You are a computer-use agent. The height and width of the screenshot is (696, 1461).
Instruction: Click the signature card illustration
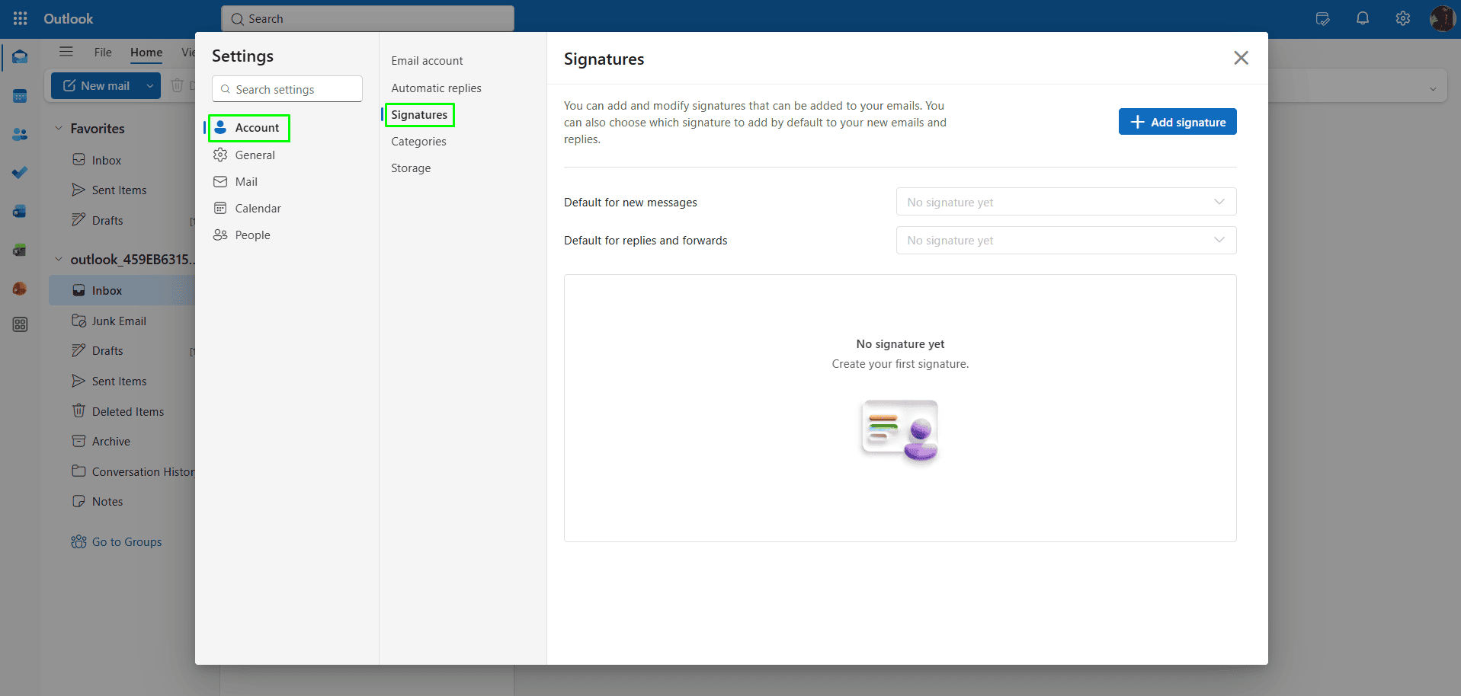tap(900, 431)
